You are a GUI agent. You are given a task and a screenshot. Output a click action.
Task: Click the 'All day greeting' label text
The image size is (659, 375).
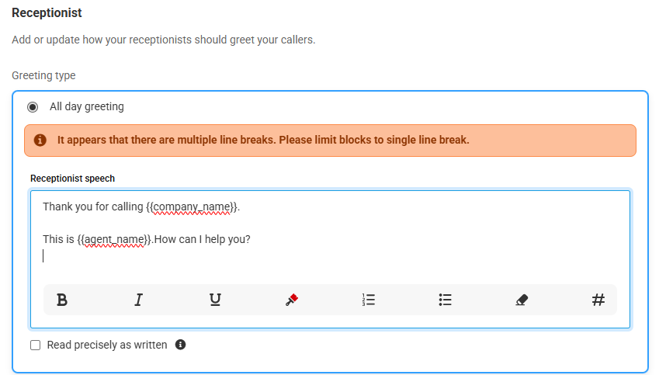tap(87, 106)
